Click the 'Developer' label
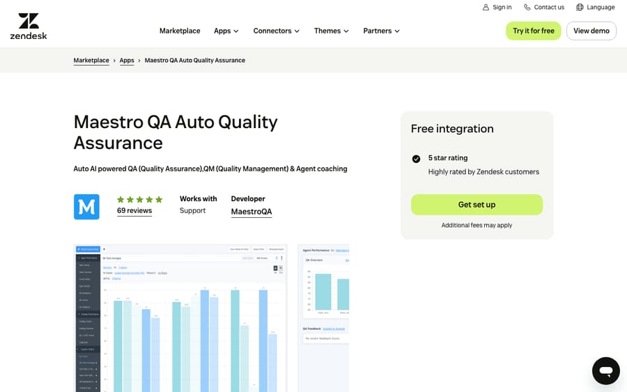This screenshot has height=392, width=627. [x=248, y=198]
